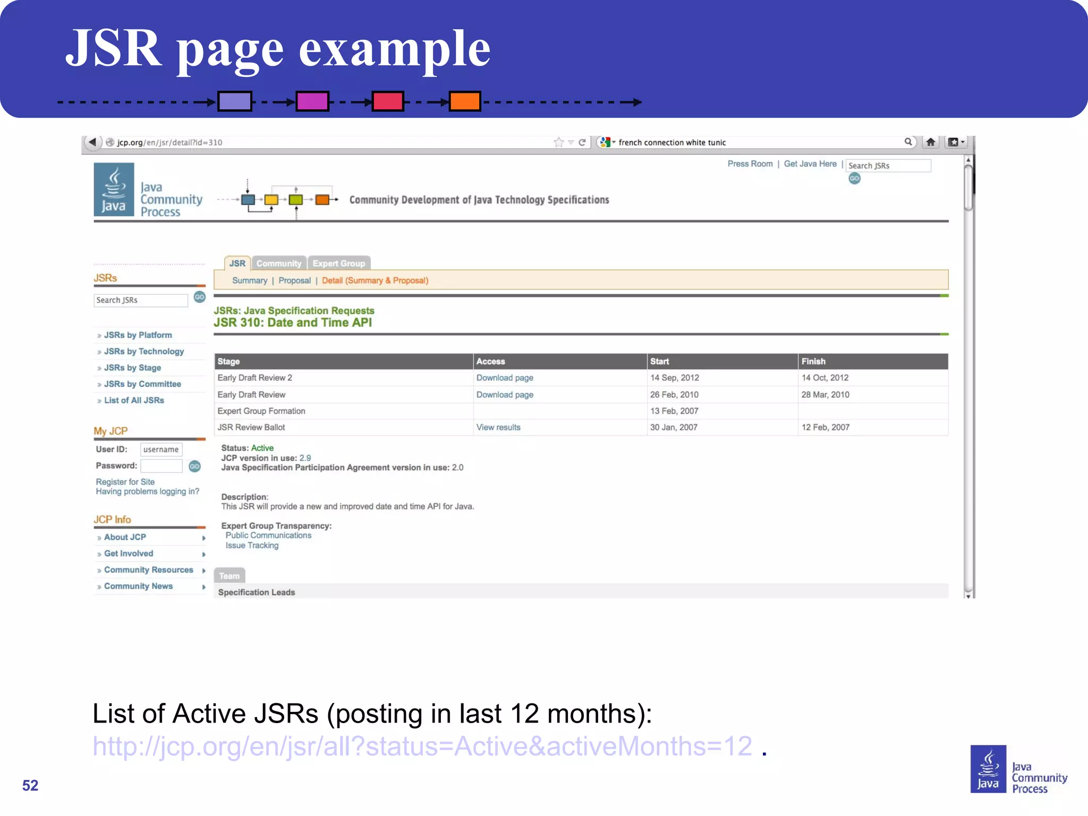Image resolution: width=1088 pixels, height=816 pixels.
Task: Click Download page for Early Draft Review 2
Action: [505, 378]
